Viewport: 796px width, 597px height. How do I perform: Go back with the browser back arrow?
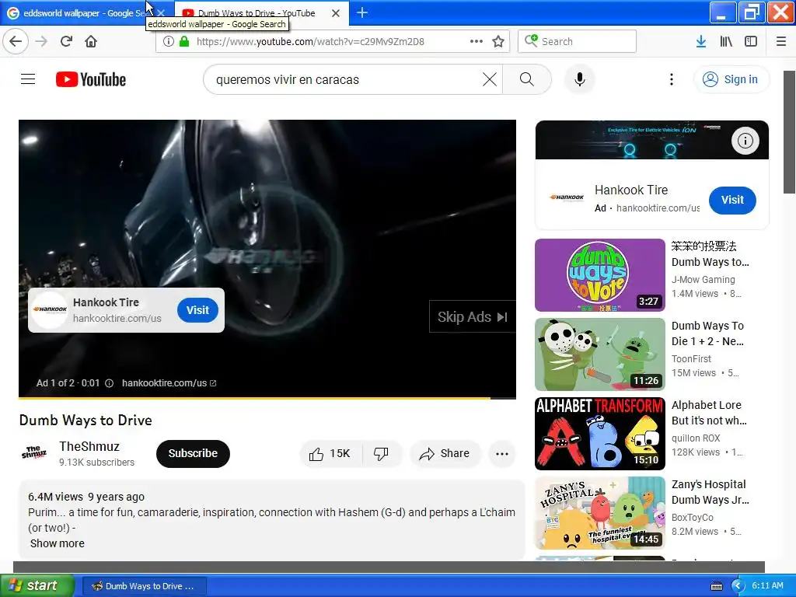[x=16, y=41]
